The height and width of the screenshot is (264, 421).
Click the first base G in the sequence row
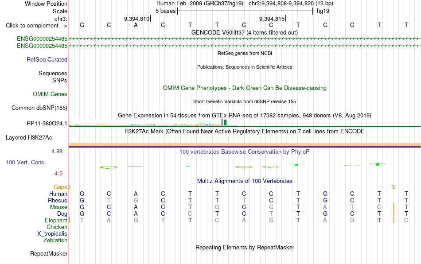click(x=82, y=25)
